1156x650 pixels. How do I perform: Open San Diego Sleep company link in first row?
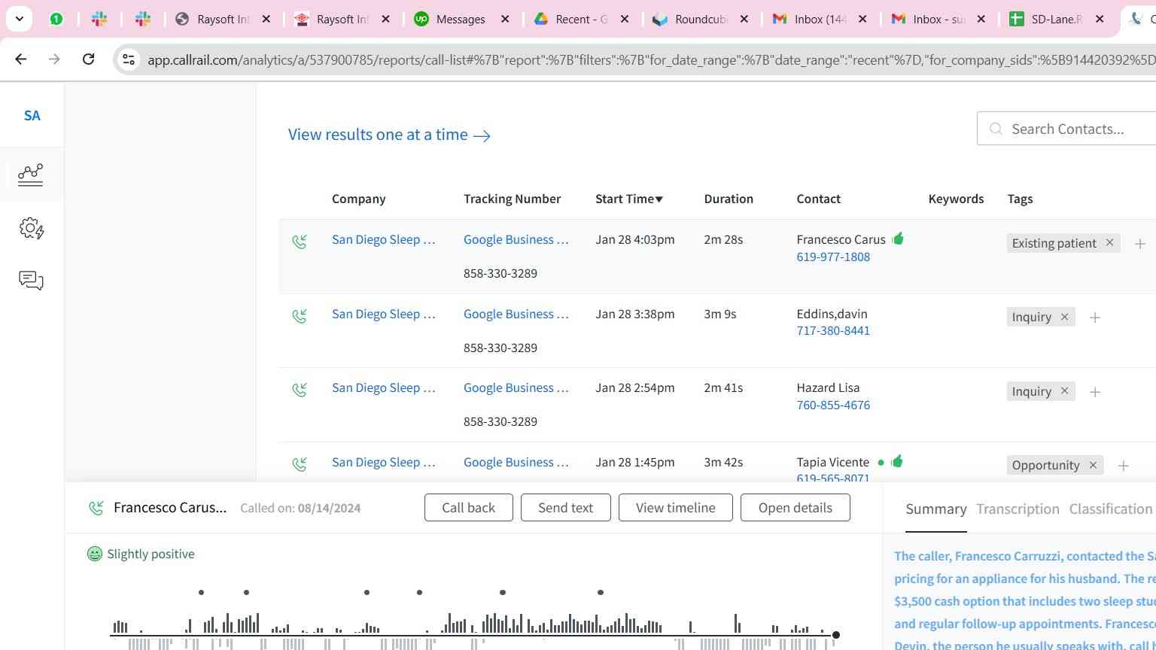384,239
